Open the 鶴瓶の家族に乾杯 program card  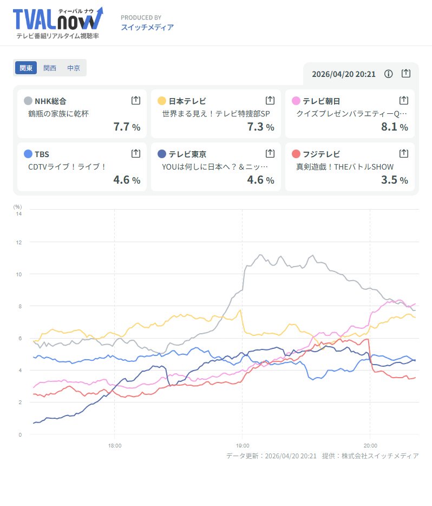[82, 114]
